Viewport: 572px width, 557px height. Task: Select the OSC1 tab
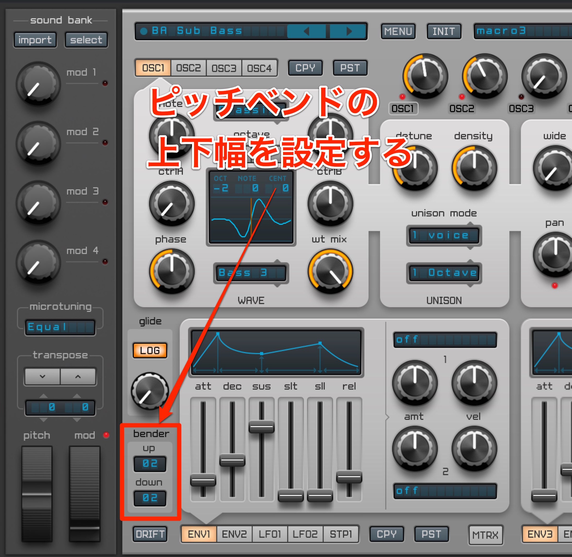click(x=153, y=68)
